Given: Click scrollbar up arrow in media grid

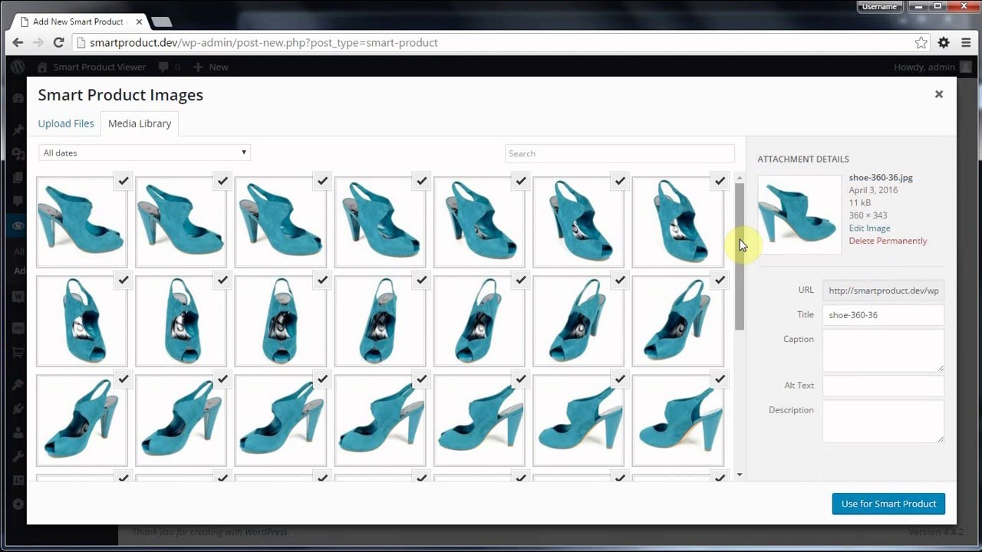Looking at the screenshot, I should (740, 179).
